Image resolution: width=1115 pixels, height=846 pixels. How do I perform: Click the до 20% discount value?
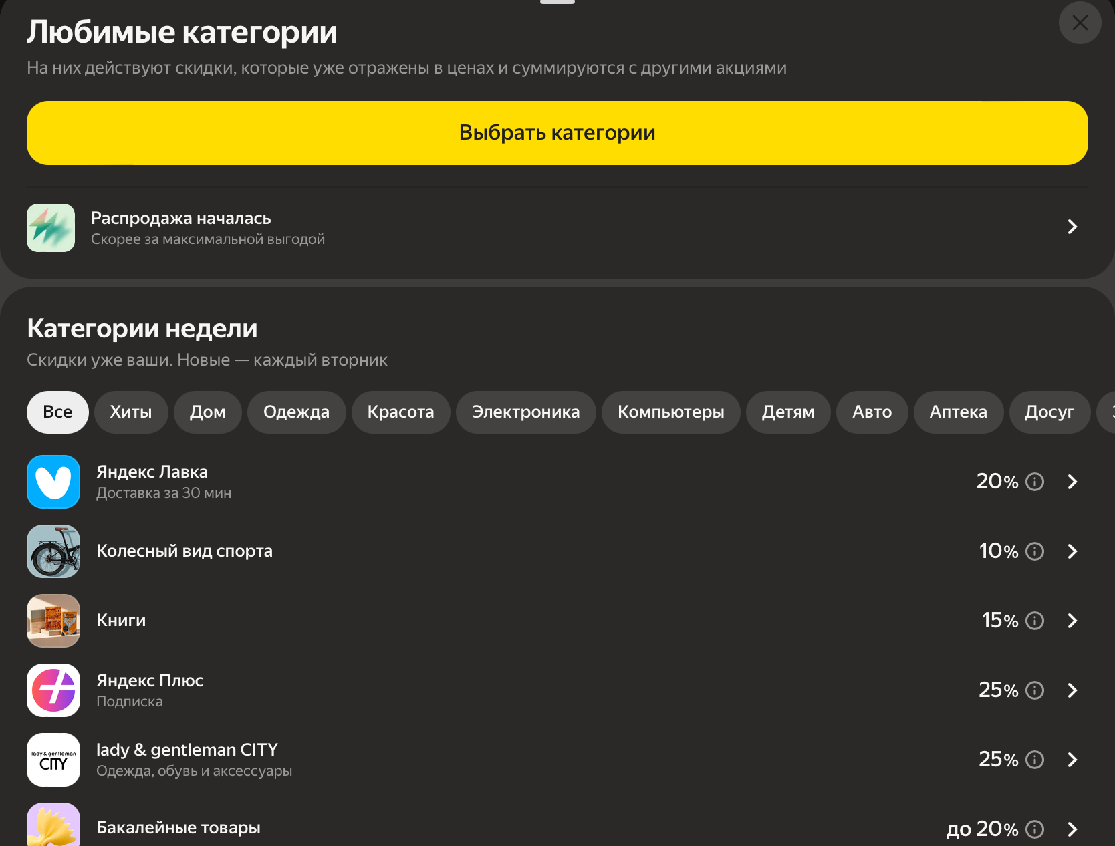(983, 829)
